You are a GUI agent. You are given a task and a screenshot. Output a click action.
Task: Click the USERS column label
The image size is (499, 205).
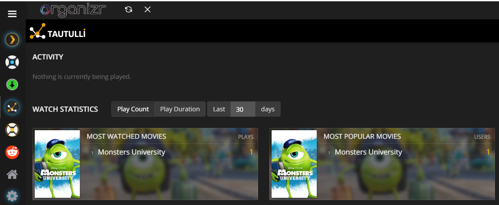(x=482, y=137)
